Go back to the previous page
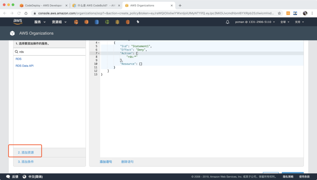317x180 pixels. [x=5, y=13]
